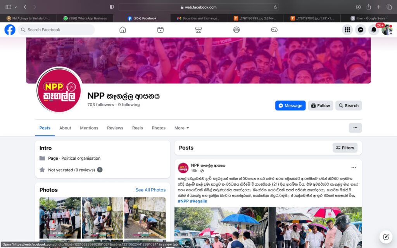
Task: Open the notifications bell
Action: (374, 30)
